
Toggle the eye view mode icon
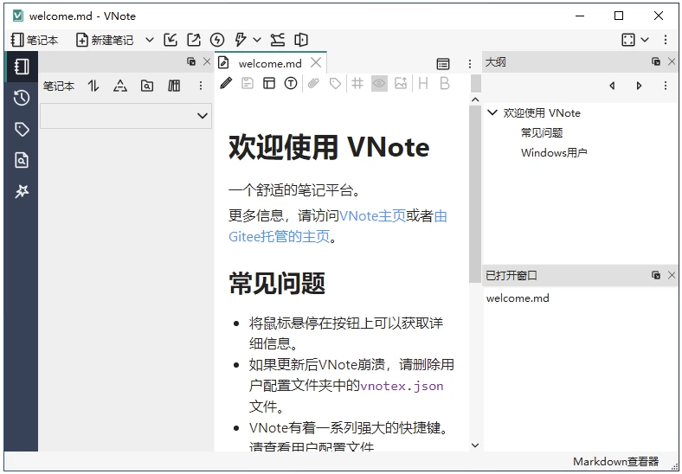379,83
